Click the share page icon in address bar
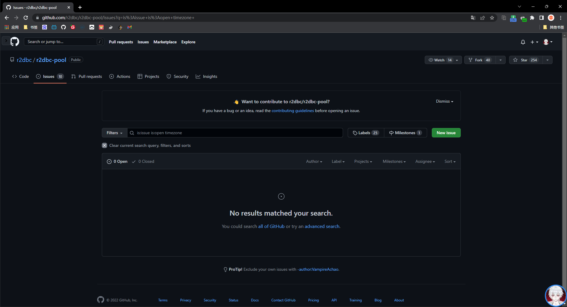This screenshot has height=307, width=567. coord(483,18)
